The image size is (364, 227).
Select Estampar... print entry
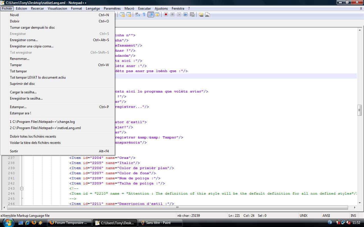pos(58,107)
